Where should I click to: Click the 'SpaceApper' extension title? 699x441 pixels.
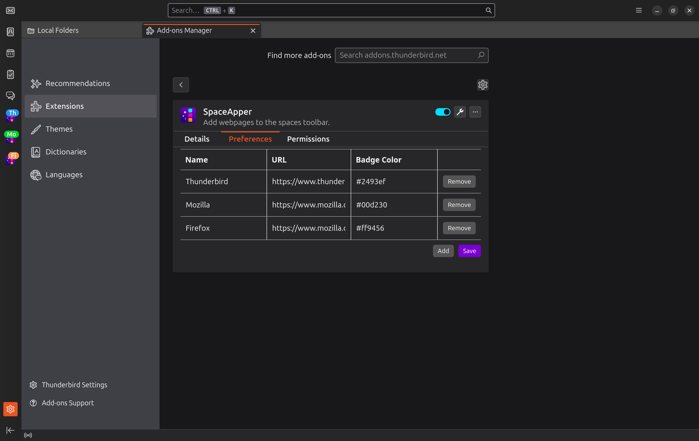coord(227,112)
